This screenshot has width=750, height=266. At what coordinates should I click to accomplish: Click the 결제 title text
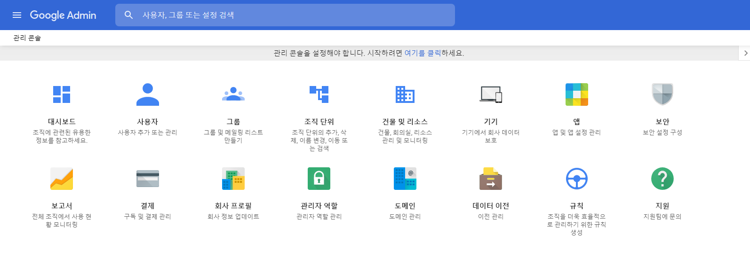click(x=148, y=206)
